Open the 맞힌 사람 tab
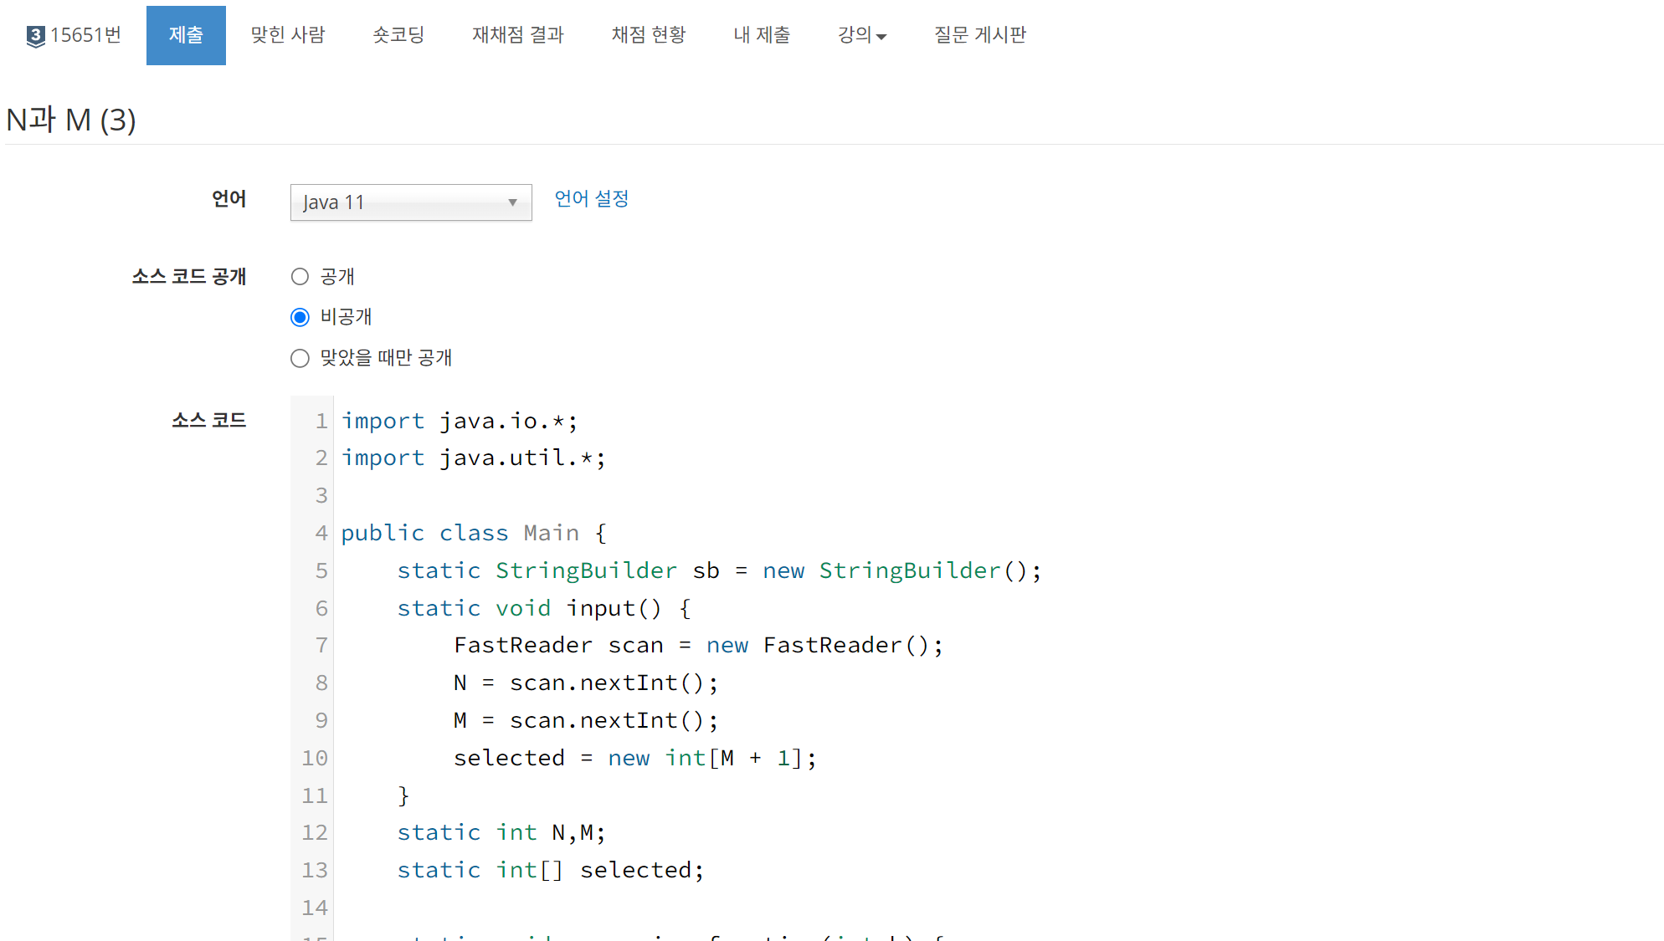This screenshot has height=941, width=1664. tap(288, 35)
